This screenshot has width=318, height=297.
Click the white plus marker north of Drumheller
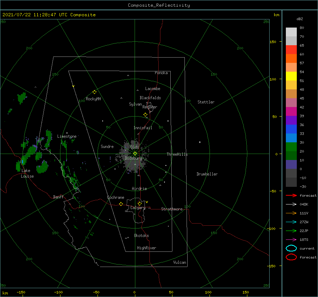(200, 142)
